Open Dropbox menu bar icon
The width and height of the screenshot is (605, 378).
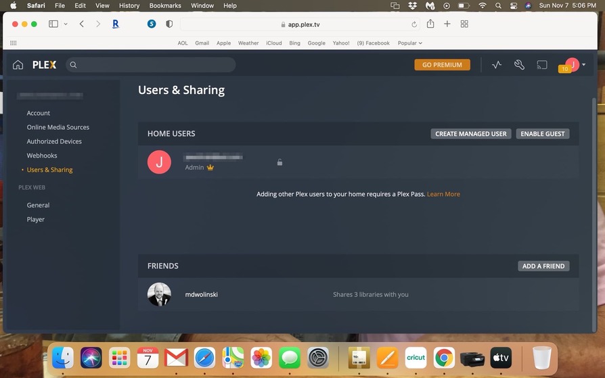tap(412, 5)
